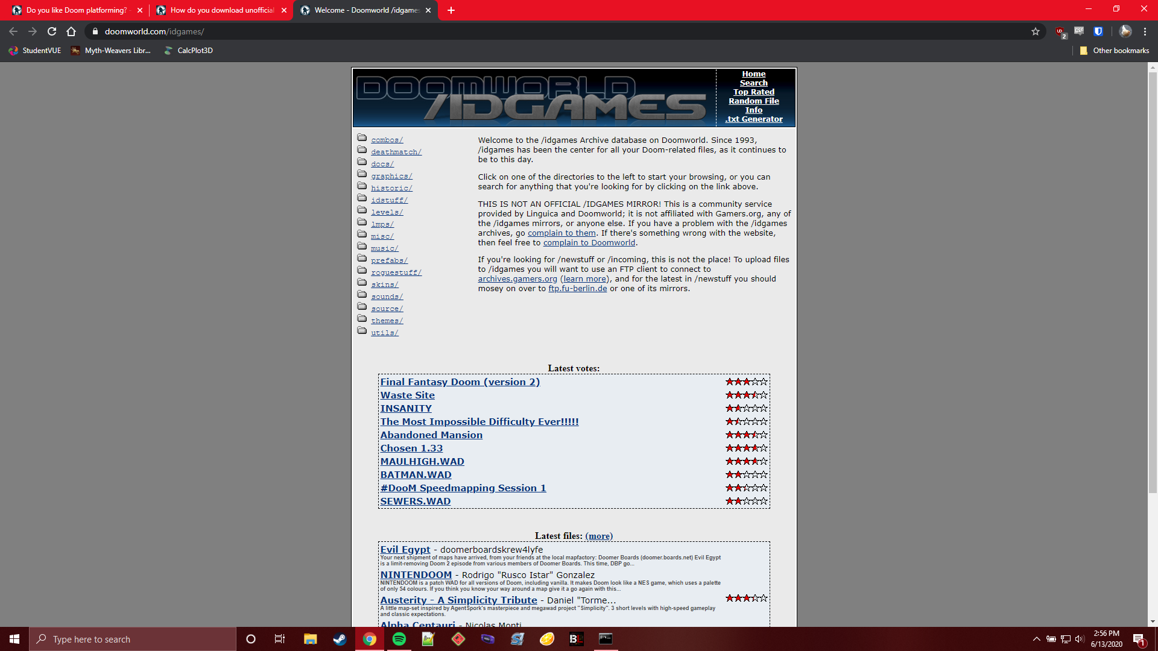Click the Cortana circle icon

pos(251,639)
